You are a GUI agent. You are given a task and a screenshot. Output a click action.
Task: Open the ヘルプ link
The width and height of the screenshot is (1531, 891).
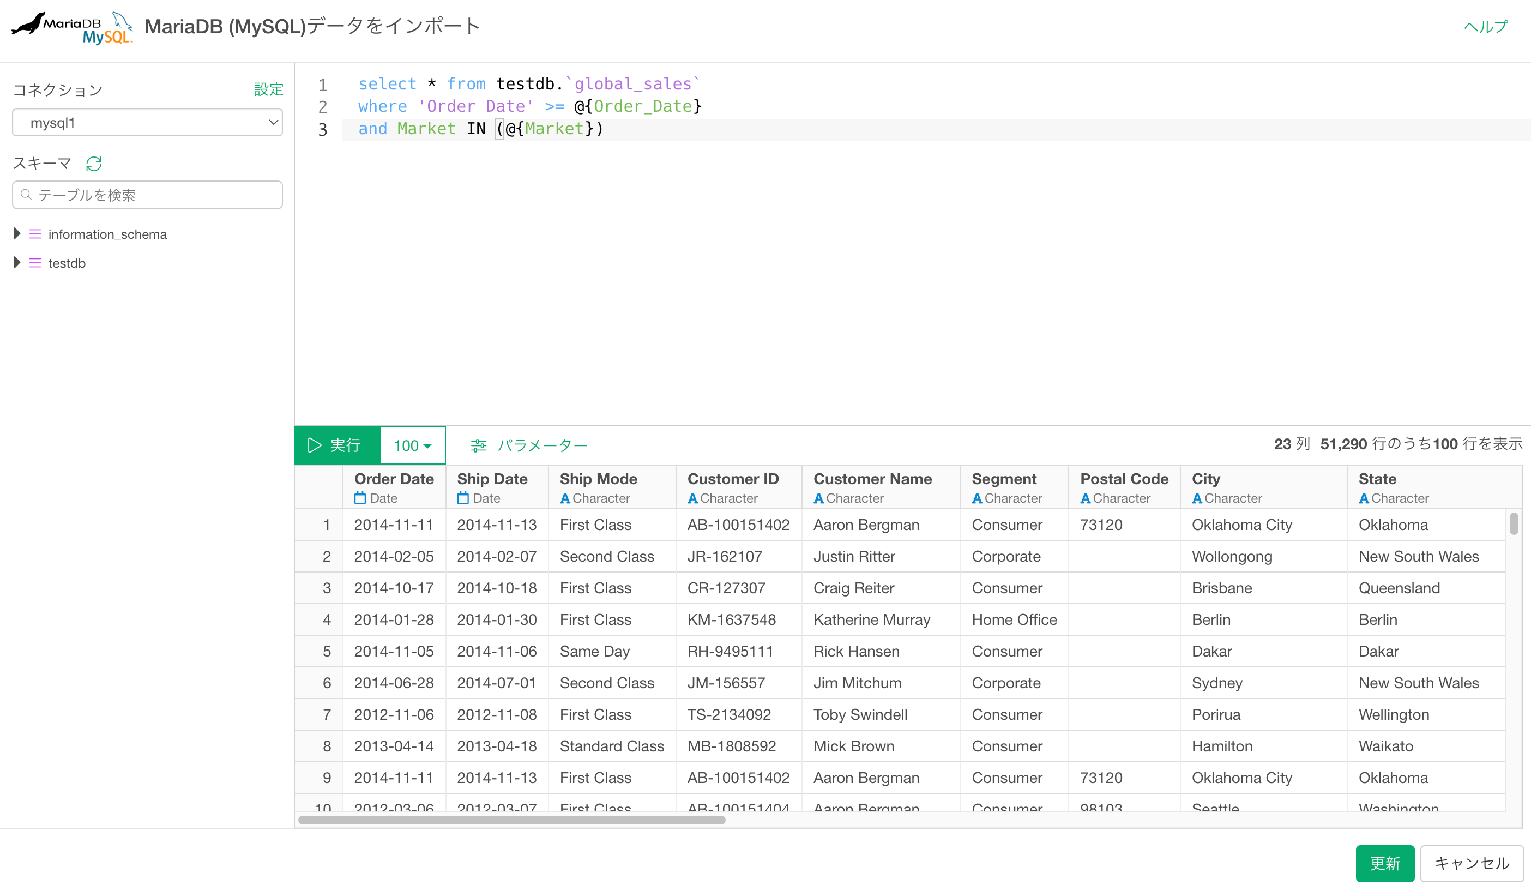(x=1485, y=26)
